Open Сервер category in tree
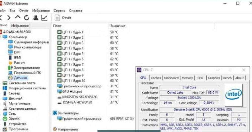The image size is (252, 132). 14,93
